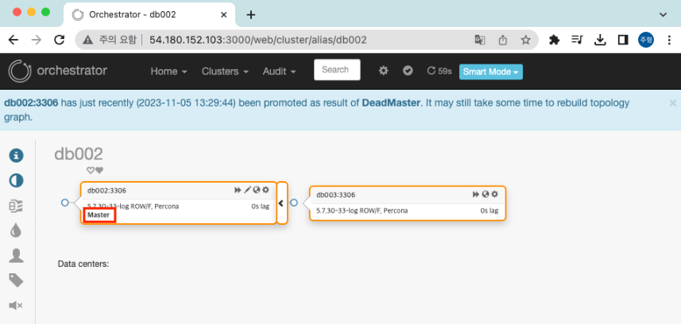Click the droplet sidebar icon

pyautogui.click(x=16, y=230)
